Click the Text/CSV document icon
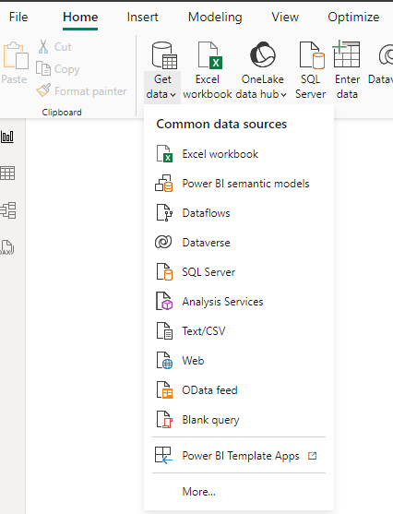The image size is (393, 514). click(164, 330)
